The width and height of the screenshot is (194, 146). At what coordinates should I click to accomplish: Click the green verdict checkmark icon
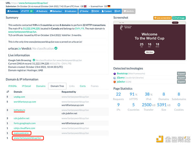click(56, 48)
